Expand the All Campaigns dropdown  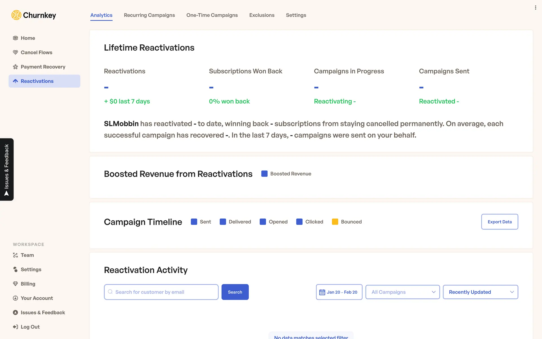pos(403,292)
